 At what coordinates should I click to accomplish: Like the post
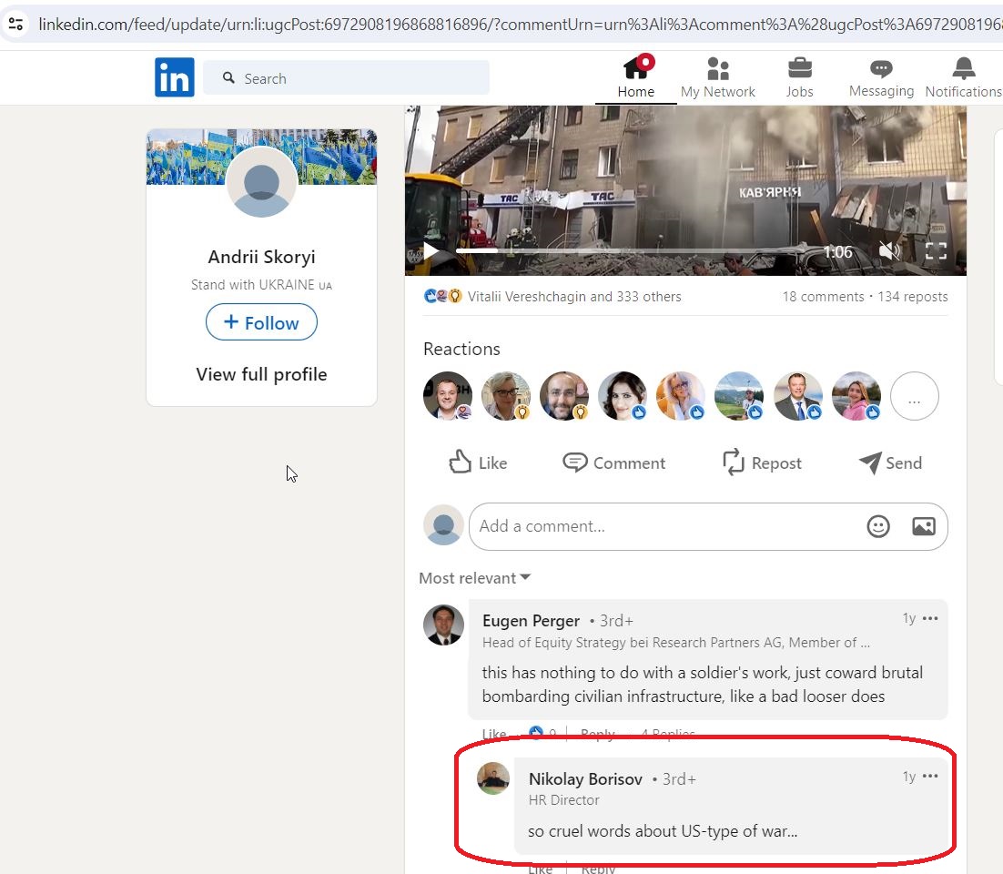click(478, 462)
